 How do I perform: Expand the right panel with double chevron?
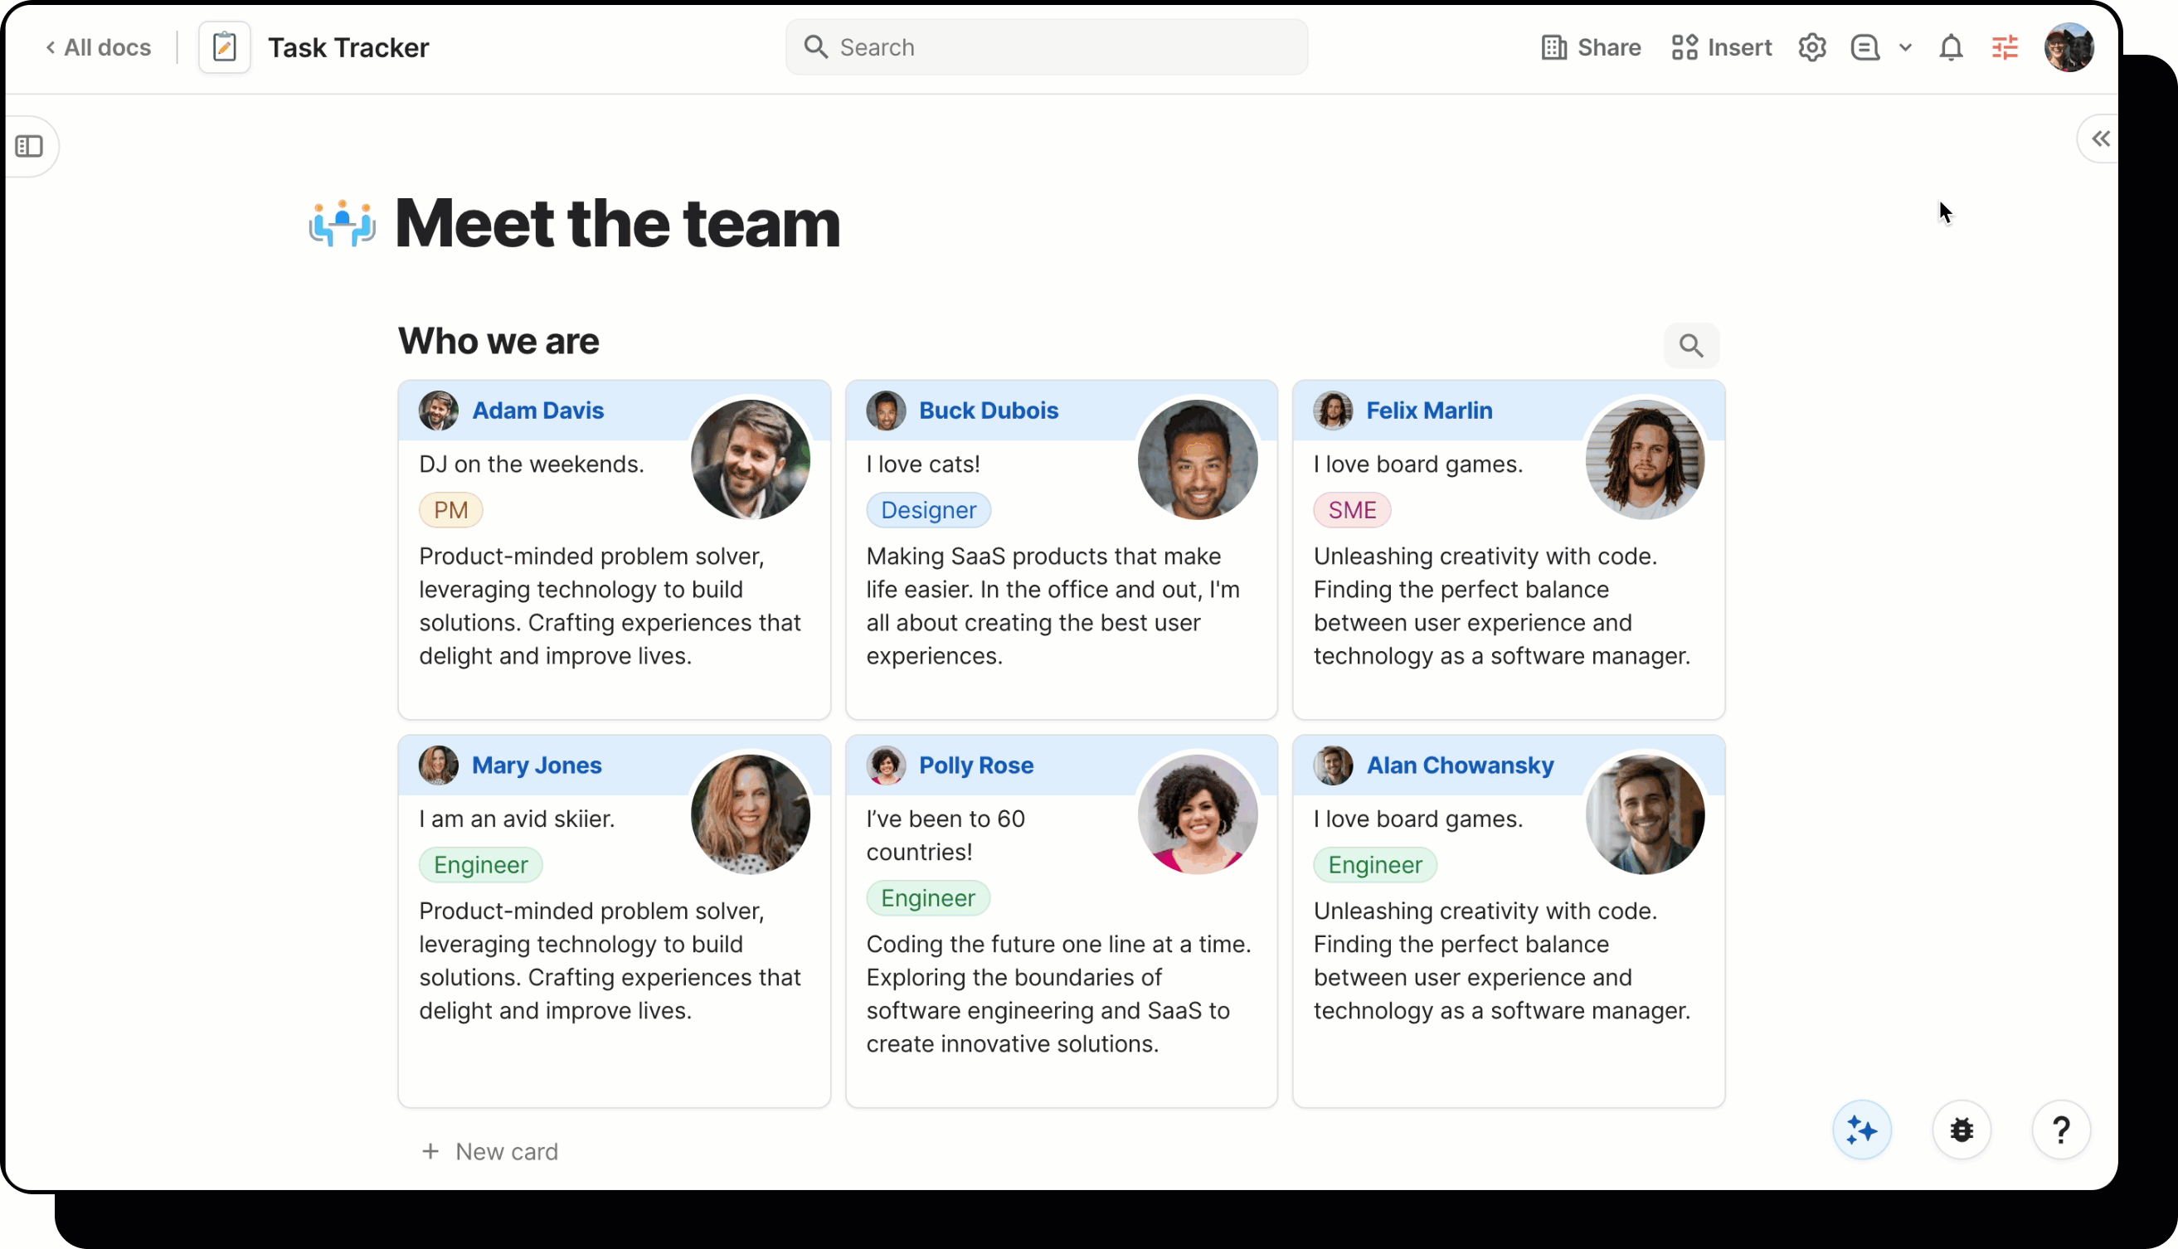pos(2100,139)
